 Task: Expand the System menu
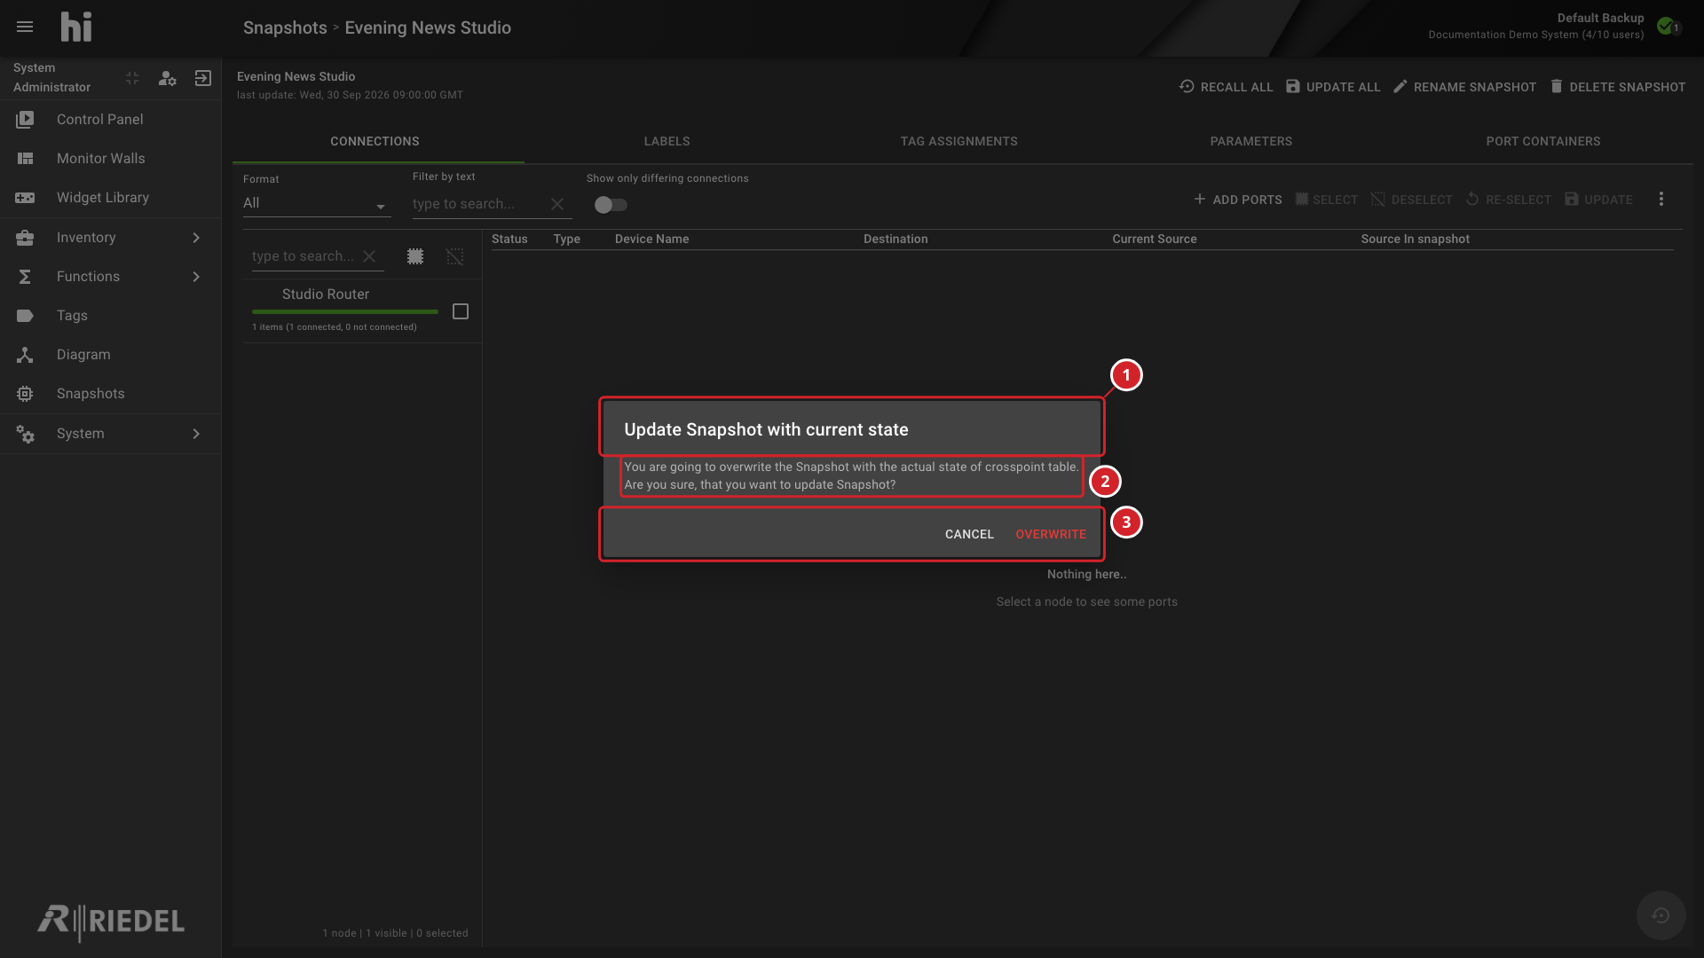110,433
